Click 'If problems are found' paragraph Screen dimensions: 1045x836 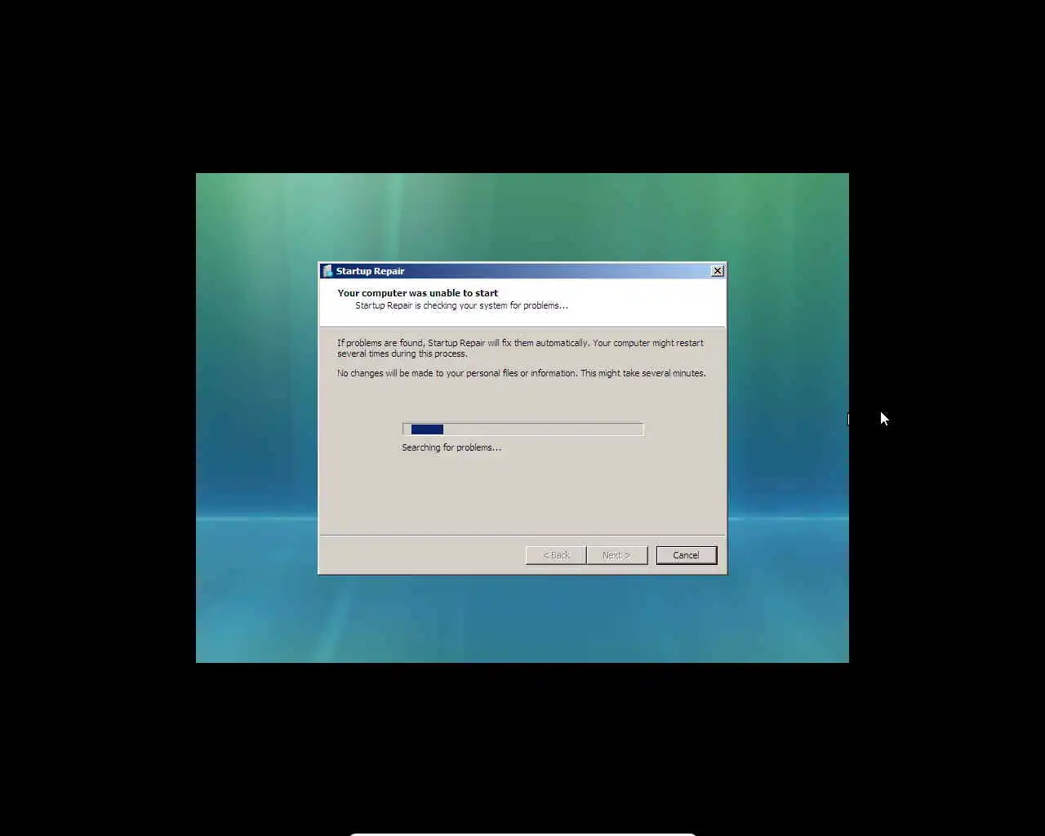point(520,349)
